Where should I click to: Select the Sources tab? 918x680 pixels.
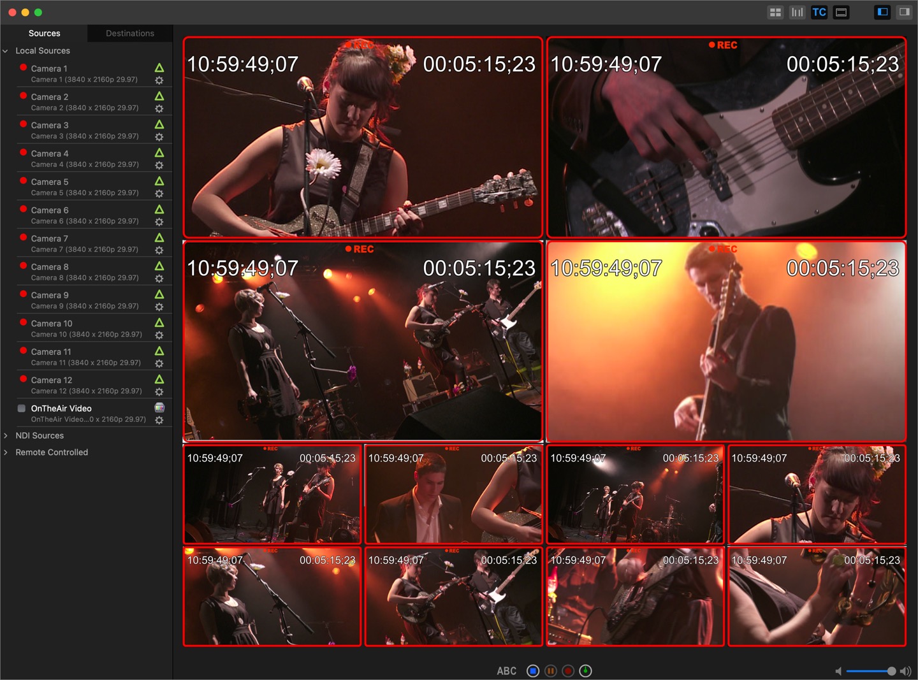point(45,33)
